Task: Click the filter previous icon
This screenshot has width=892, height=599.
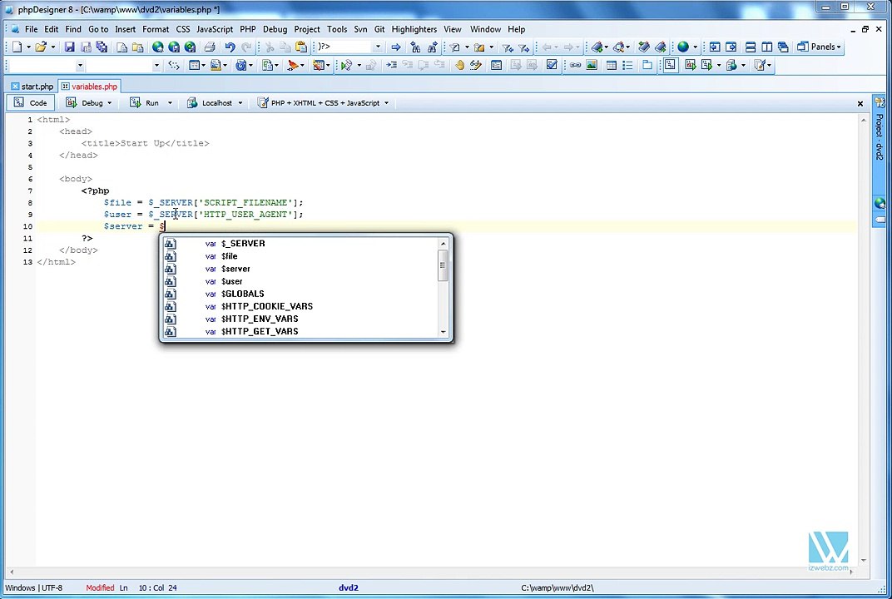Action: click(x=508, y=47)
